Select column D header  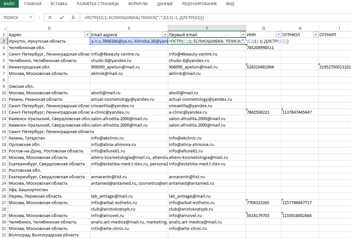49,28
